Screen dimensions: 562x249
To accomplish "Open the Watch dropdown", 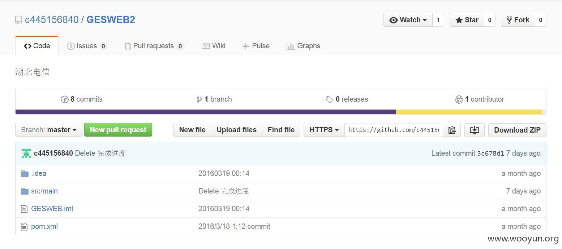I will tap(408, 20).
